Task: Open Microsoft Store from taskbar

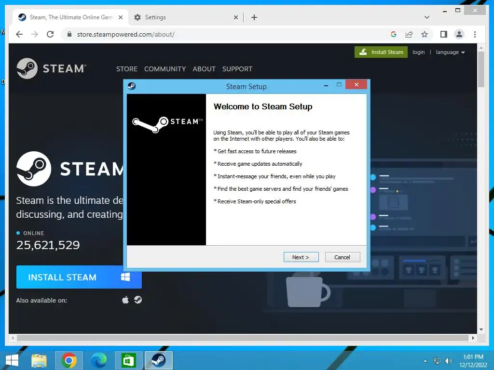Action: 128,360
